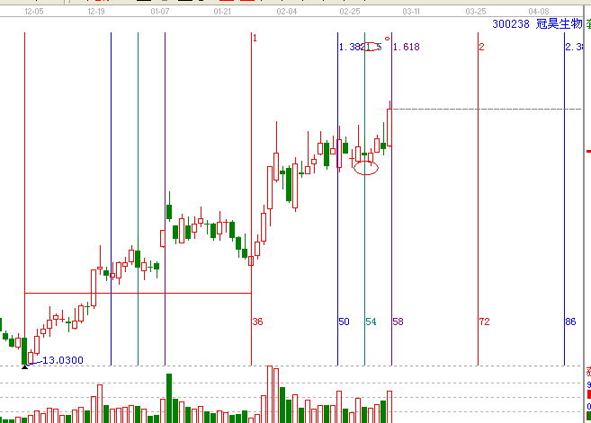Click the period number 36 label
This screenshot has width=591, height=423.
[x=257, y=322]
